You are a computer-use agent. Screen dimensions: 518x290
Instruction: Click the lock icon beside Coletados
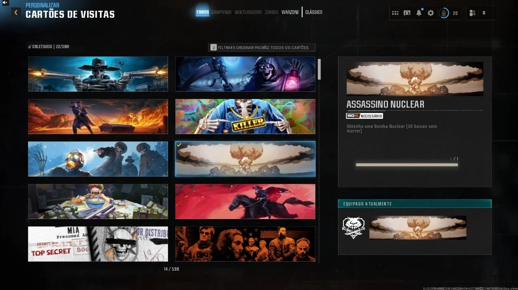[30, 47]
